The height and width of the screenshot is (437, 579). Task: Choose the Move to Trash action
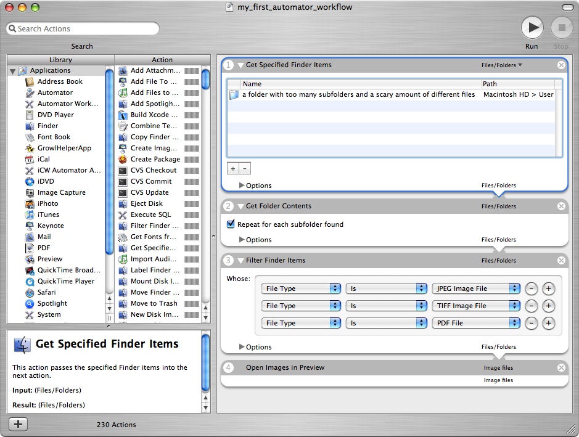tap(154, 303)
